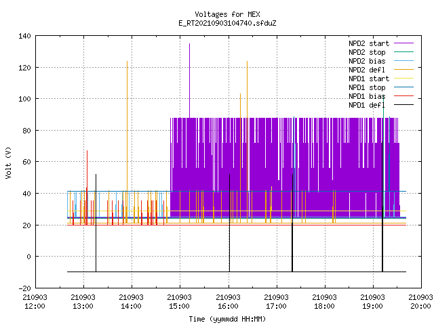Click the 17:00 x-axis tick label
The width and height of the screenshot is (434, 325).
point(276,302)
